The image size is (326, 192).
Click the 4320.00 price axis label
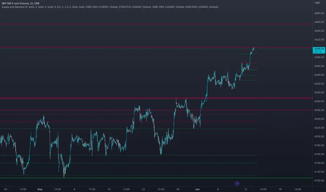[319, 84]
